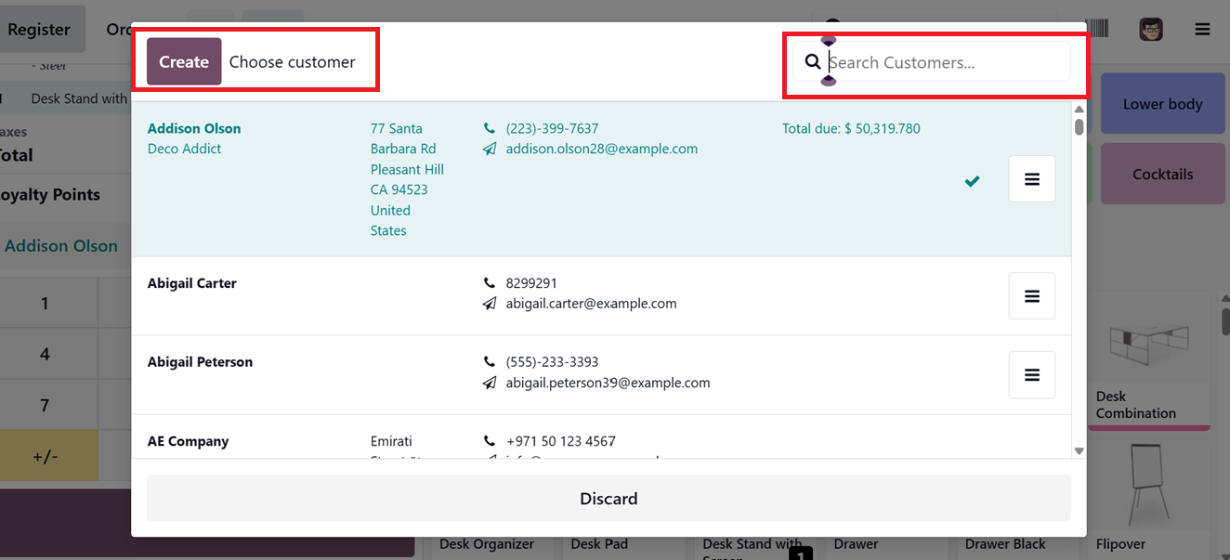The height and width of the screenshot is (560, 1230).
Task: Deselect Addison Olson using the checkmark
Action: pos(972,181)
